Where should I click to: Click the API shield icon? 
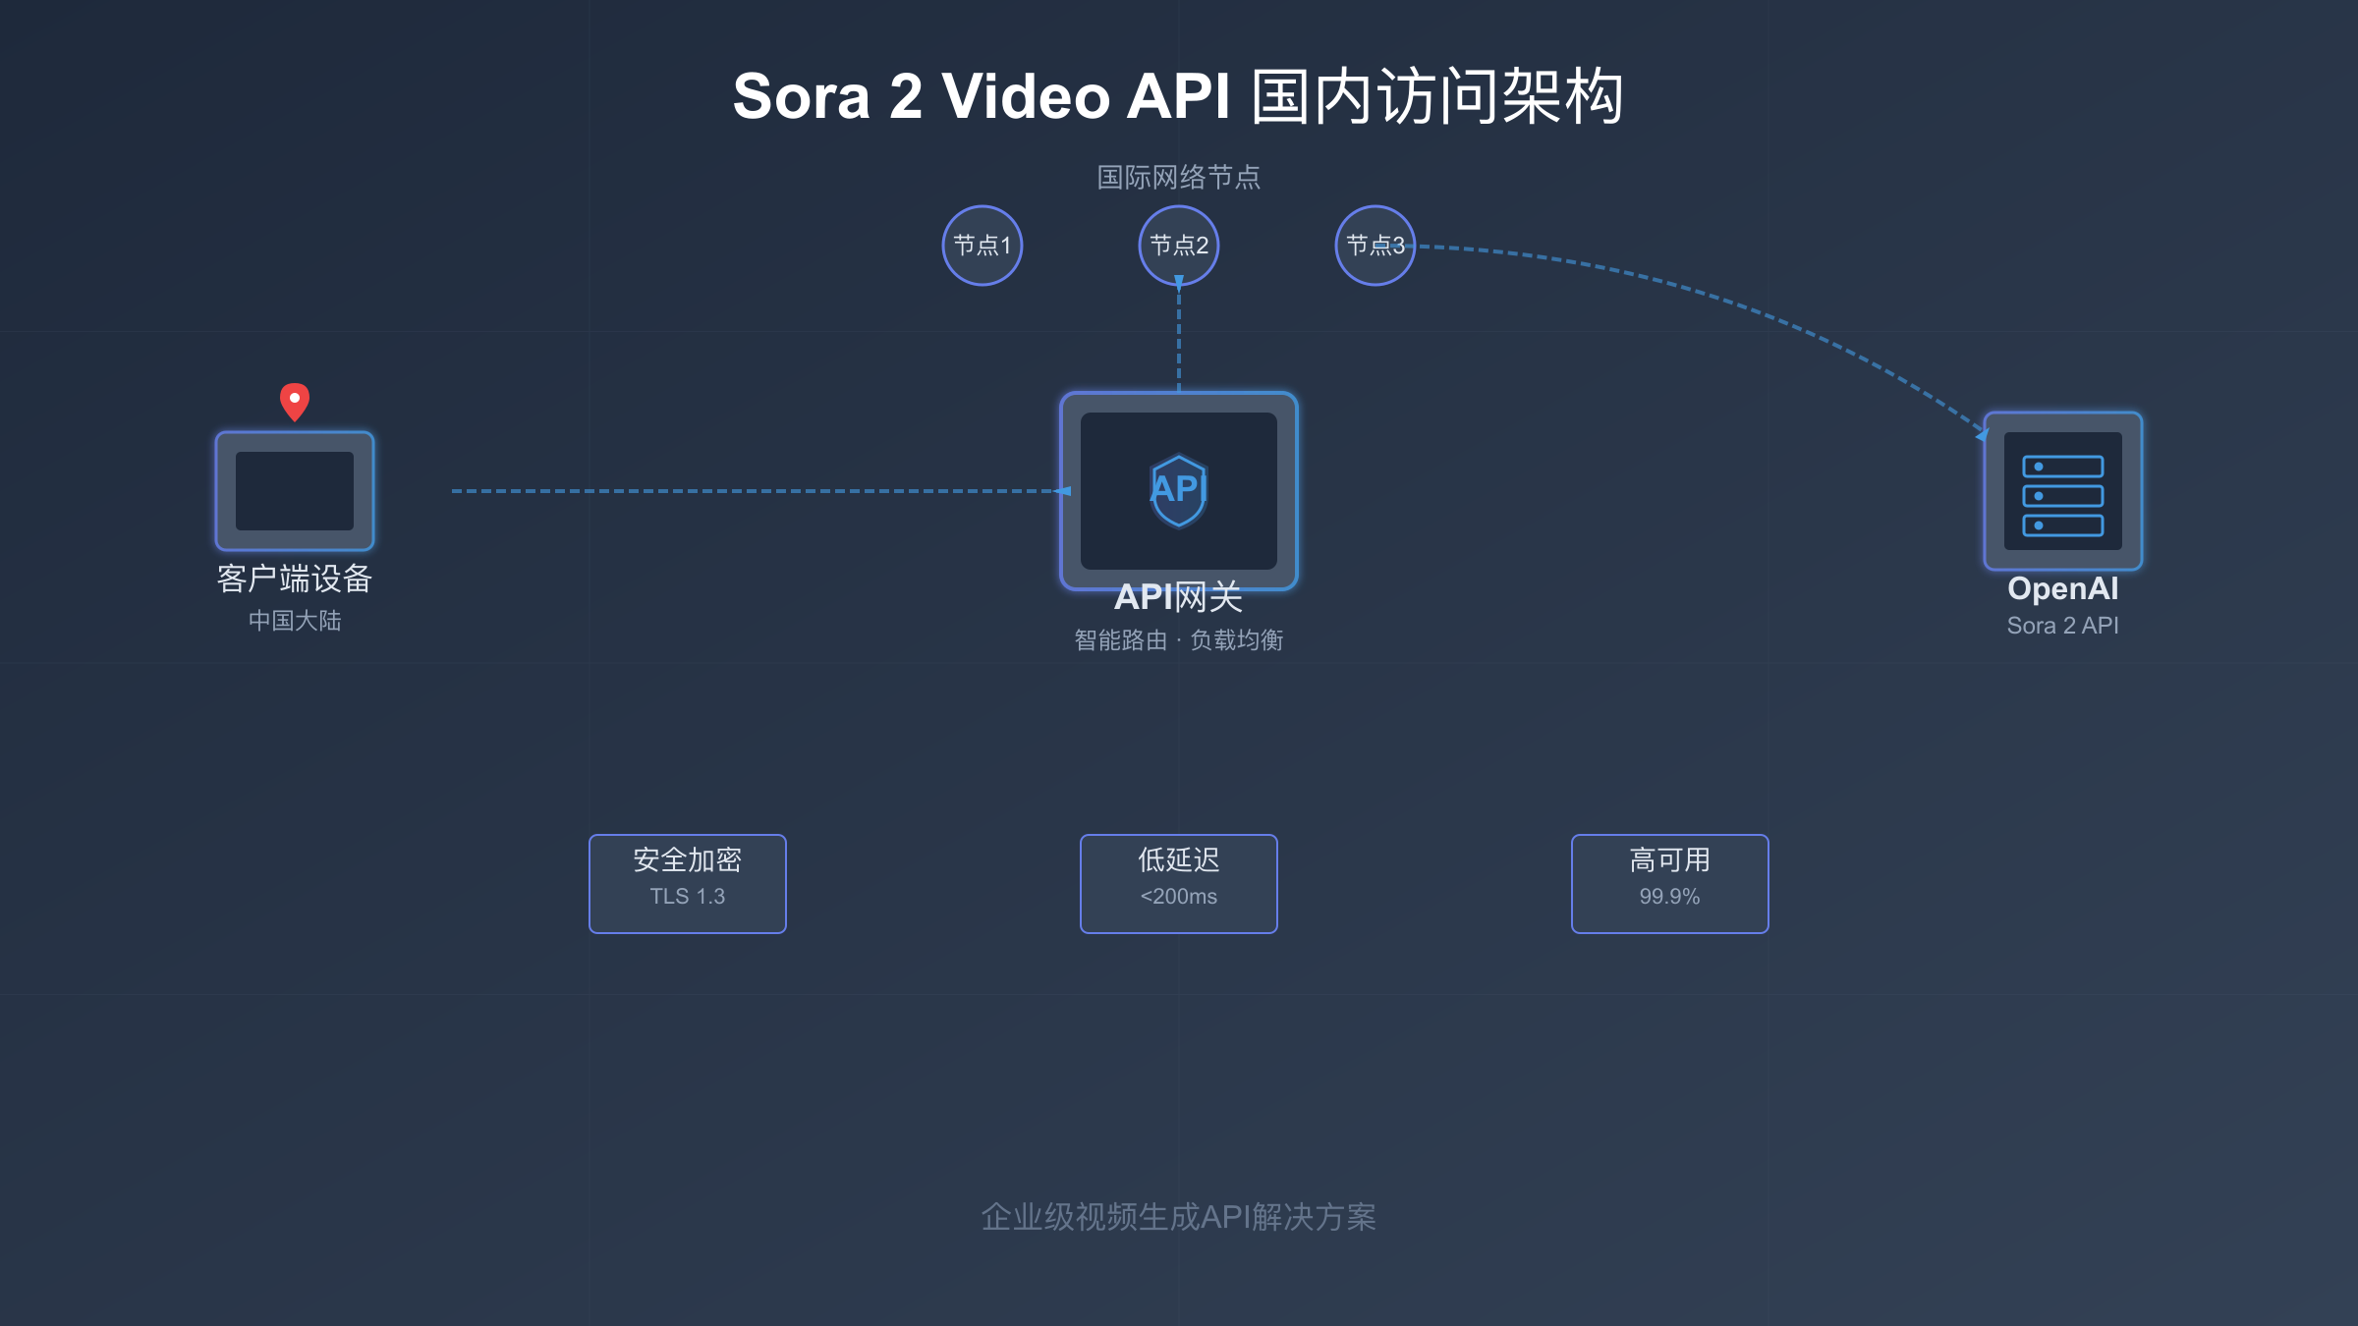click(1178, 489)
